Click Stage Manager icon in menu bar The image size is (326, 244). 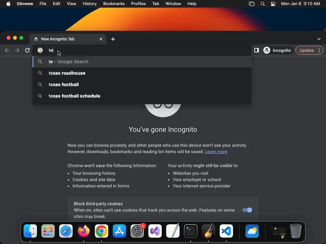(x=252, y=4)
